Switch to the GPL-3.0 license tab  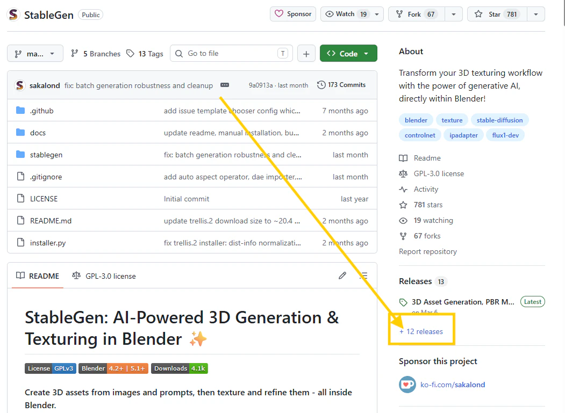click(104, 276)
